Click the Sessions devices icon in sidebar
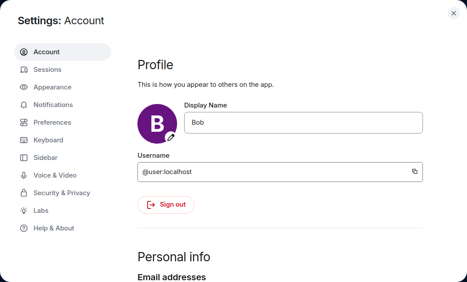The image size is (467, 282). [x=24, y=70]
